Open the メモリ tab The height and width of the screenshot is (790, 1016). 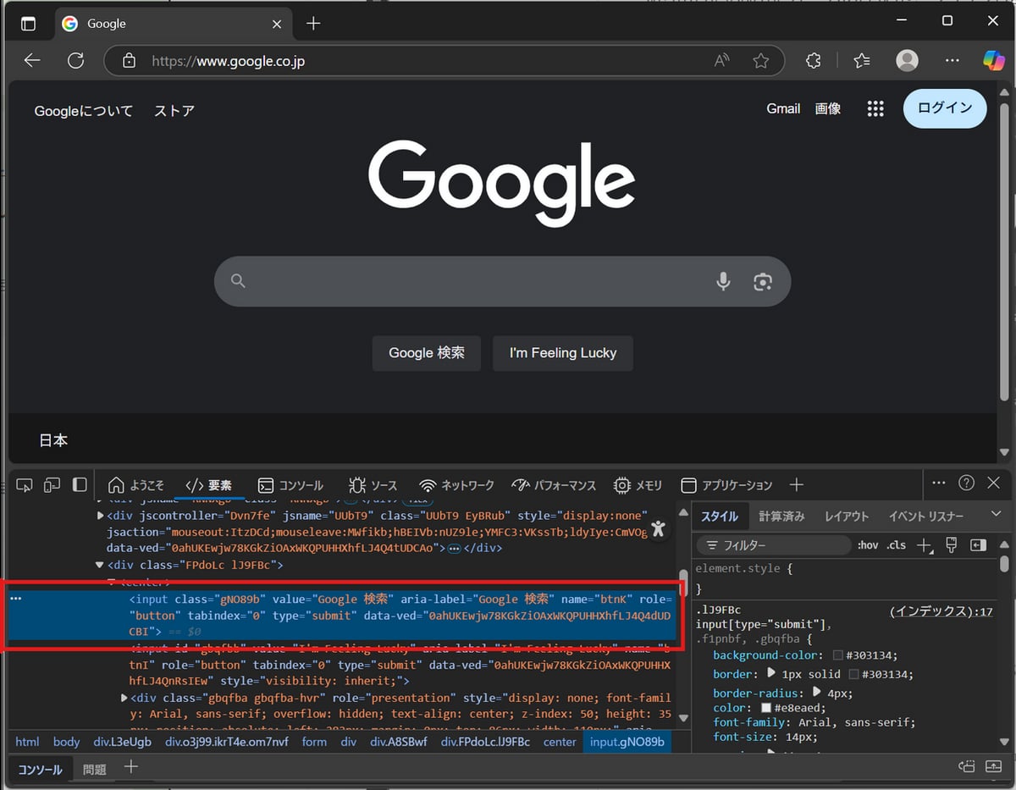click(x=638, y=485)
